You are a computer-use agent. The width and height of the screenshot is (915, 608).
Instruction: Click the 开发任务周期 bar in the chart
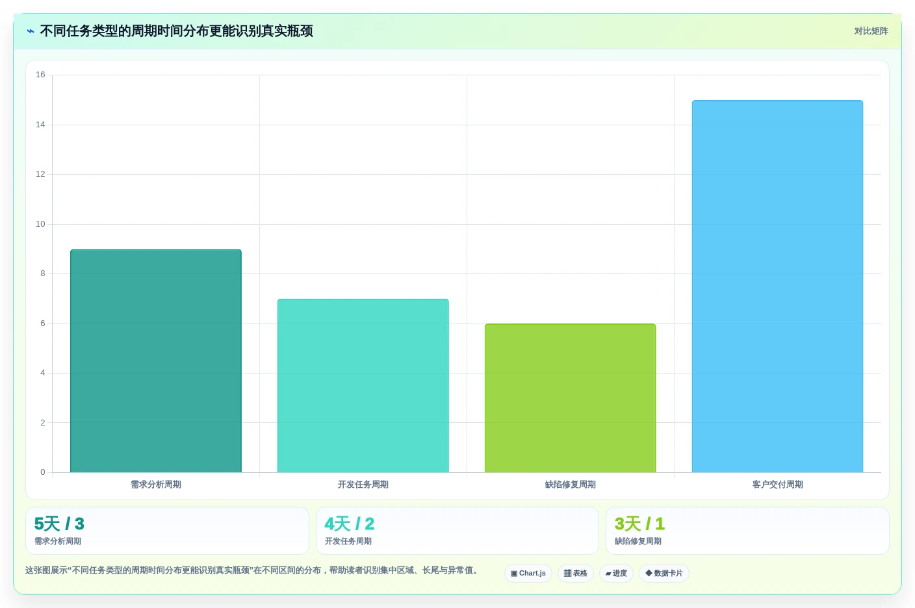[363, 386]
